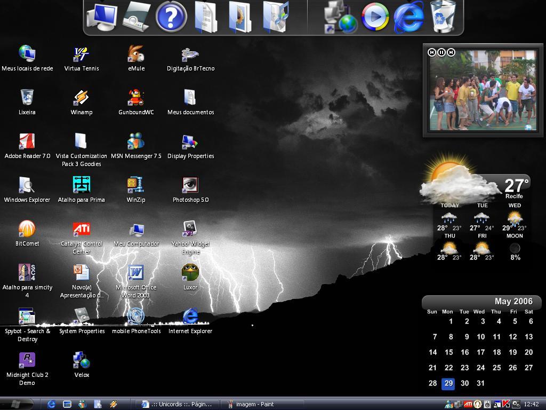This screenshot has height=410, width=546.
Task: Open the music folder in the dock
Action: pyautogui.click(x=276, y=17)
